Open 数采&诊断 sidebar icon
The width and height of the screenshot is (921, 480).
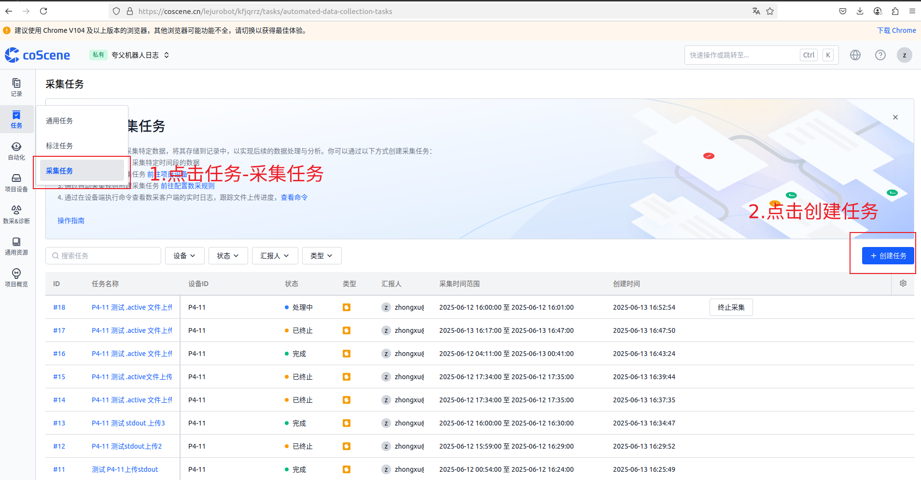pos(16,214)
